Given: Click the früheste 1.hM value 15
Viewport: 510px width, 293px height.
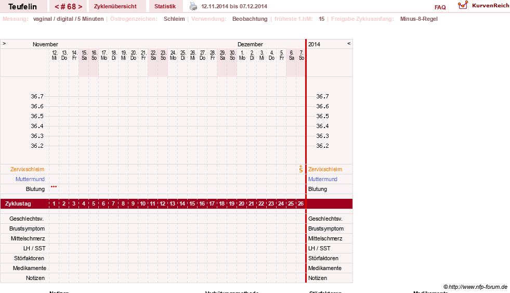Looking at the screenshot, I should coord(321,19).
